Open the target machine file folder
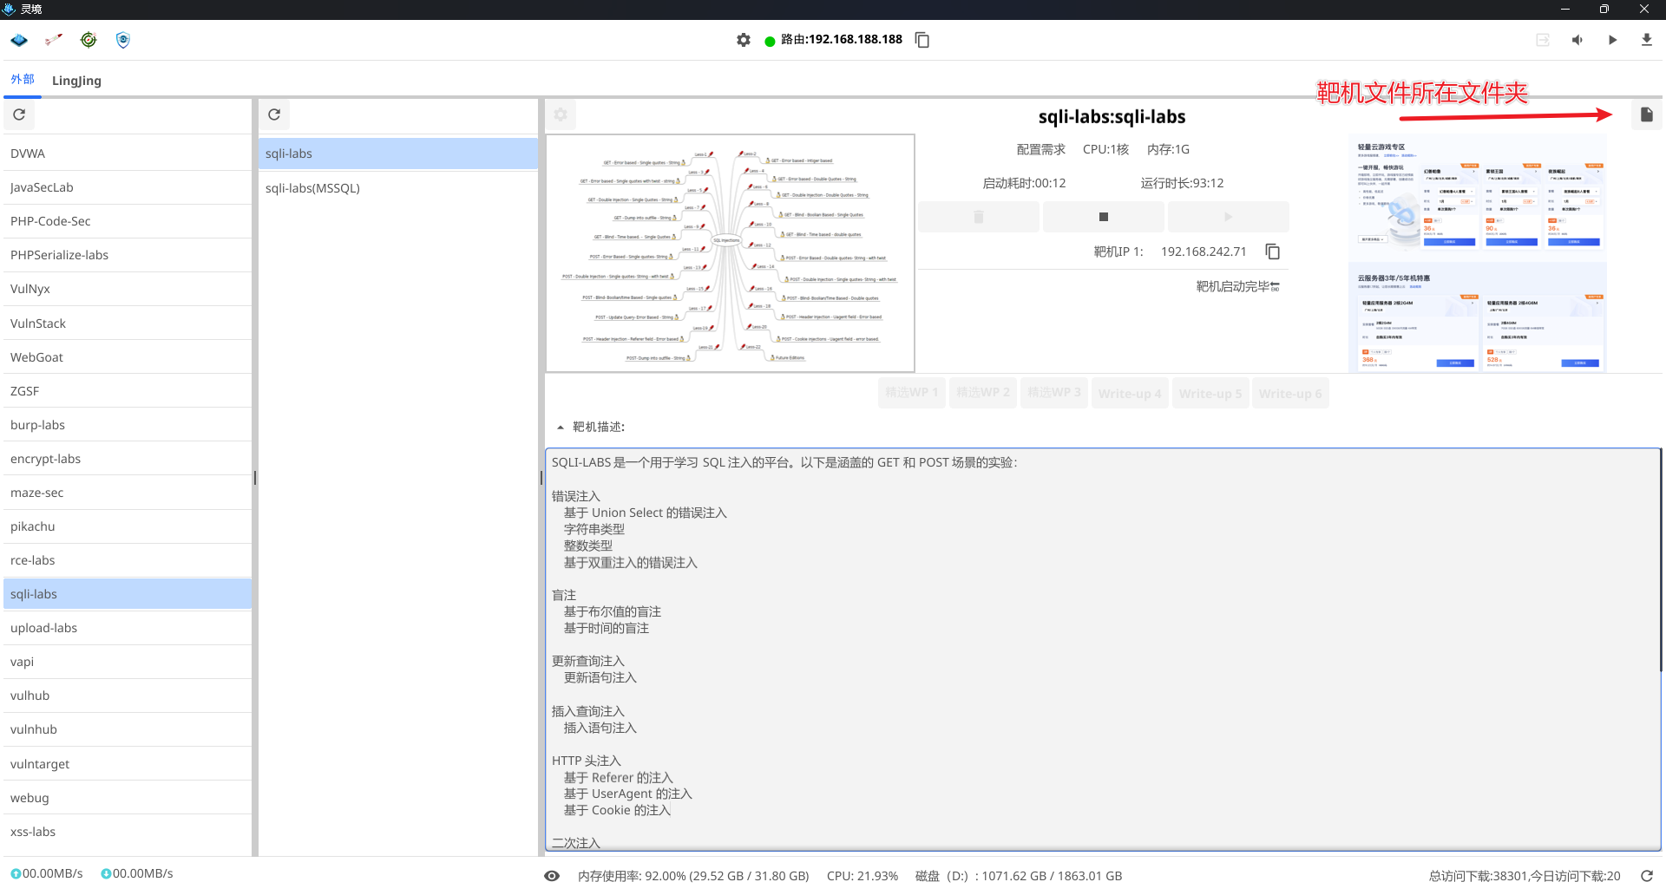 point(1646,114)
